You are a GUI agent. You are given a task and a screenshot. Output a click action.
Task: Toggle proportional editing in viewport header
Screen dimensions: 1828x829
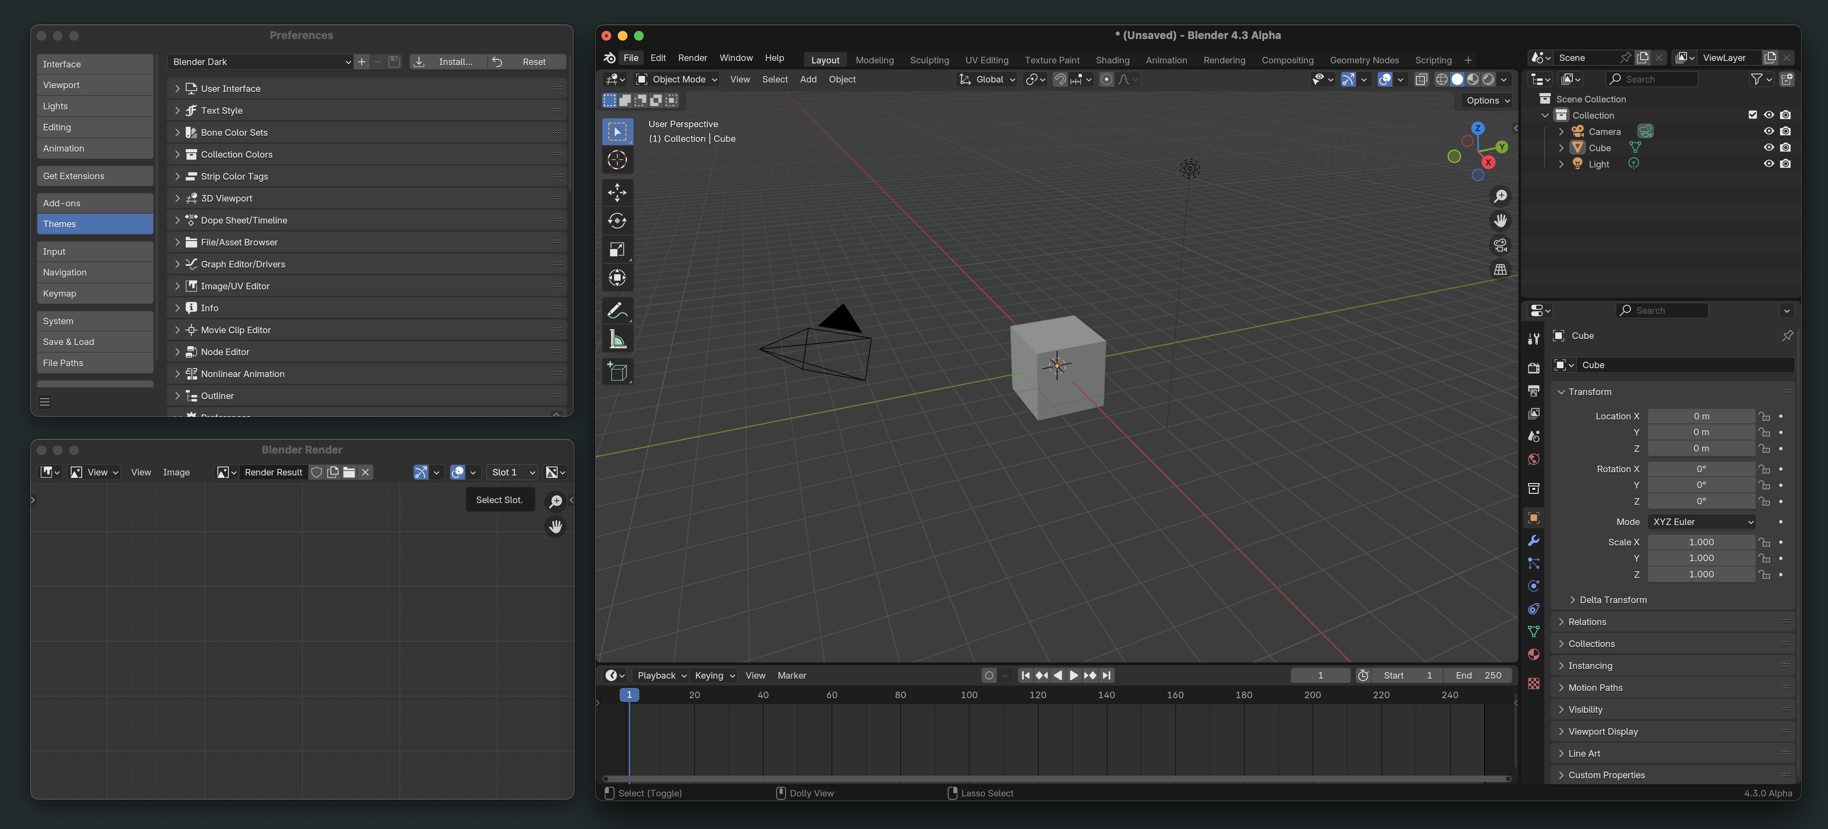[x=1105, y=80]
